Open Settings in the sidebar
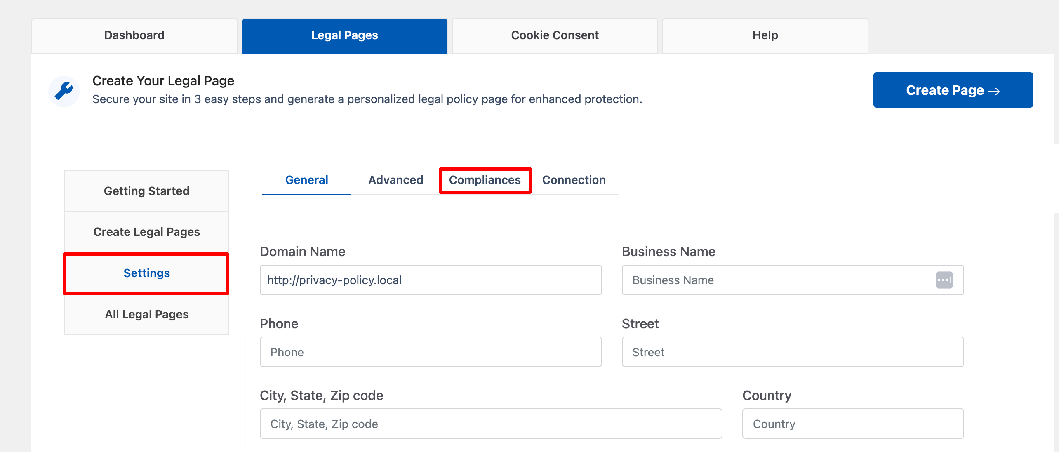Image resolution: width=1059 pixels, height=452 pixels. 146,273
